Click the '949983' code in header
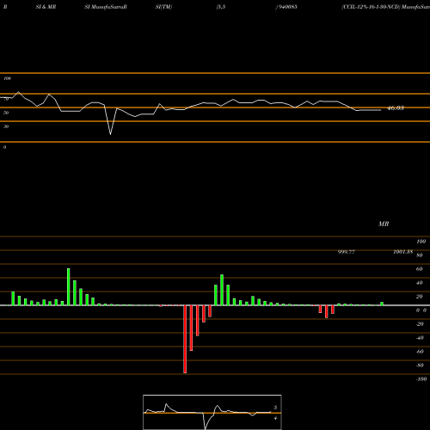 point(287,7)
